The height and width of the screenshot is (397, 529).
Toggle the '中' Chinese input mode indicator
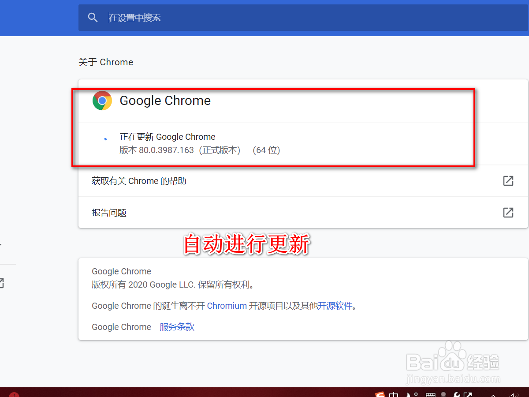394,394
